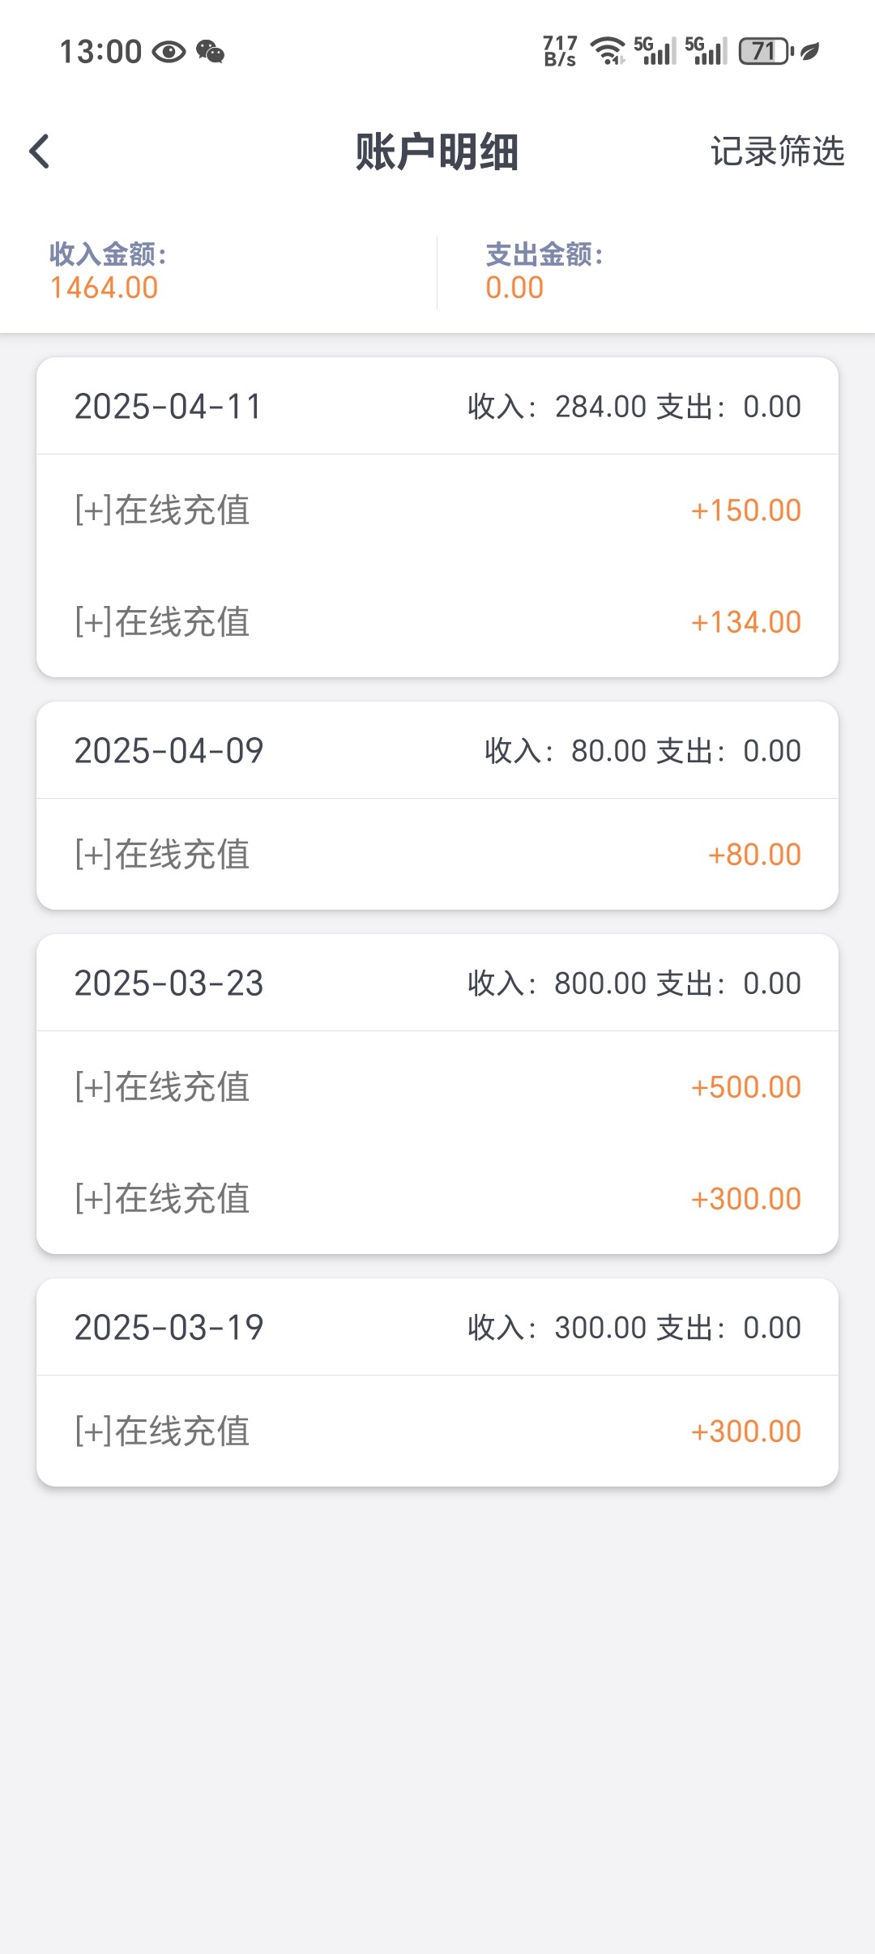Screen dimensions: 875x1954
Task: Tap the 账户明细 page title
Action: [437, 151]
